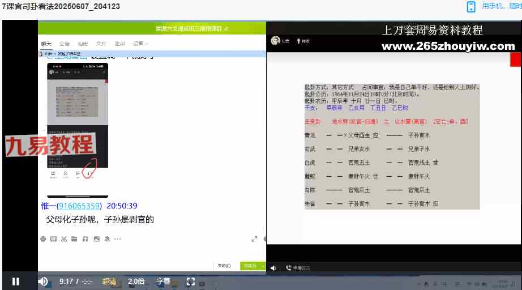Click the music share icon
Image resolution: width=522 pixels, height=290 pixels.
point(84,239)
